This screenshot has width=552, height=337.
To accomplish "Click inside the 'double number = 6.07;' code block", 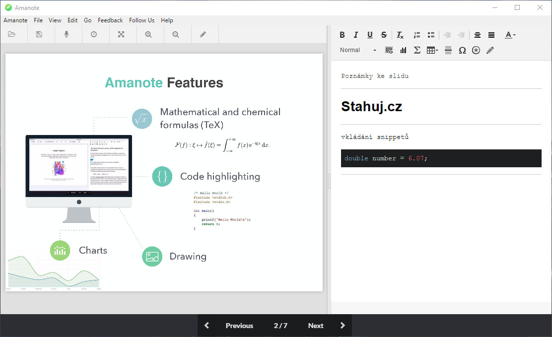I will pyautogui.click(x=441, y=158).
